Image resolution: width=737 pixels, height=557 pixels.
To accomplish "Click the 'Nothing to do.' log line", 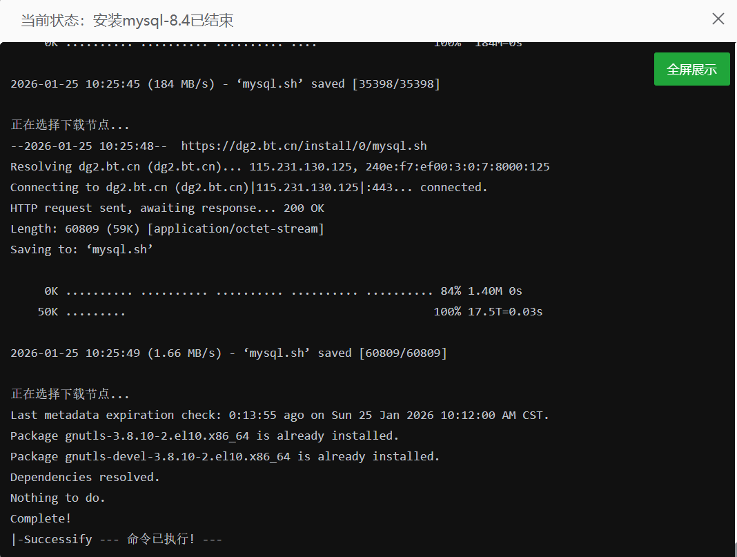I will point(57,498).
